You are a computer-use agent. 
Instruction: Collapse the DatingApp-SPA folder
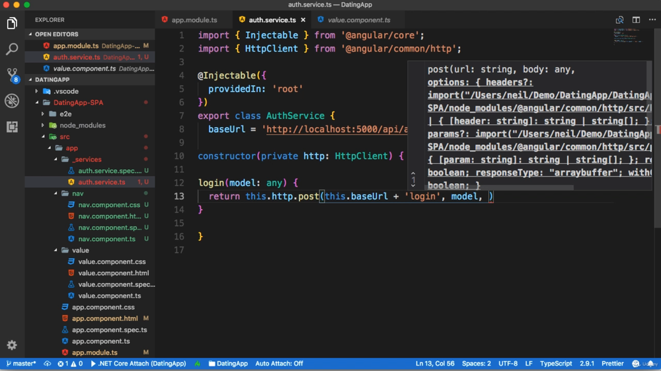click(x=36, y=103)
